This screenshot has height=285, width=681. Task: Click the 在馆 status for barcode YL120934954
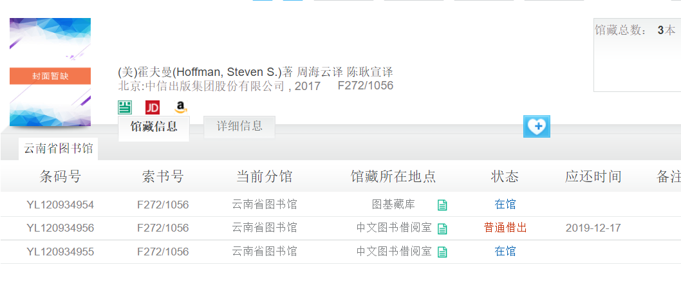coord(505,205)
